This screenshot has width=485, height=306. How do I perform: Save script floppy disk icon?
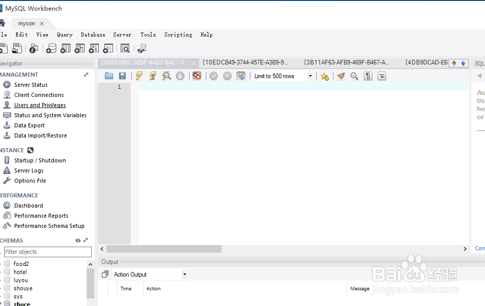coord(123,76)
